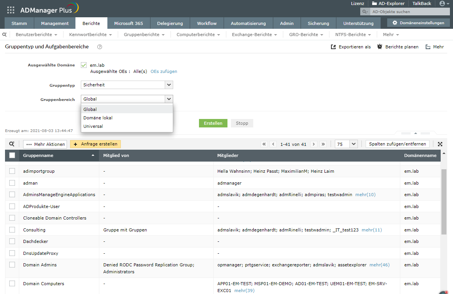
Task: Expand the table to full screen
Action: coord(440,144)
